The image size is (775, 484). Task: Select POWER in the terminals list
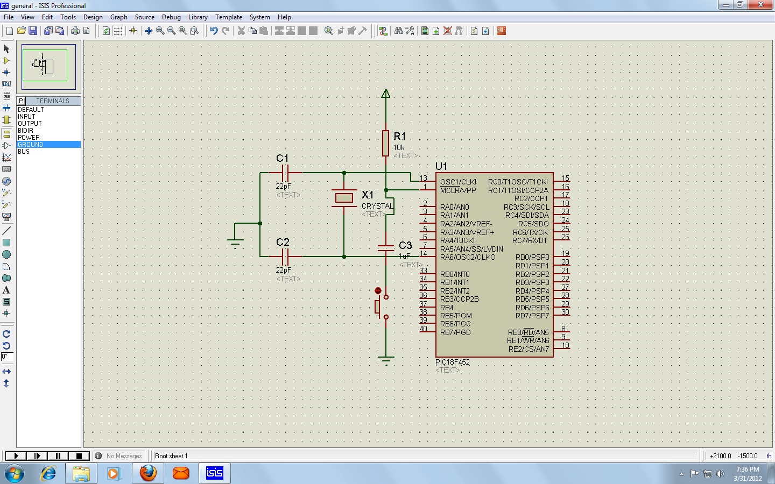[x=29, y=138]
